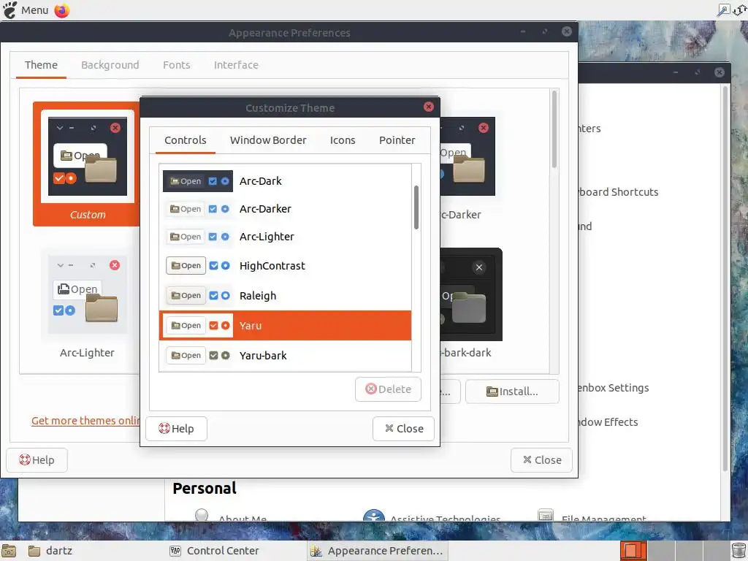The width and height of the screenshot is (748, 561).
Task: Launch Firefox from the top panel
Action: click(x=62, y=10)
